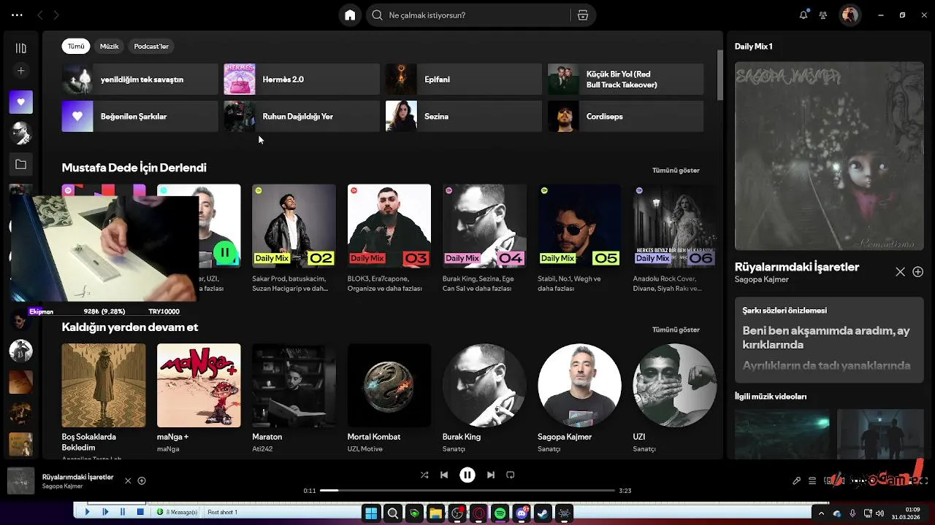The height and width of the screenshot is (525, 935).
Task: Open the lyrics preview card
Action: pyautogui.click(x=829, y=341)
